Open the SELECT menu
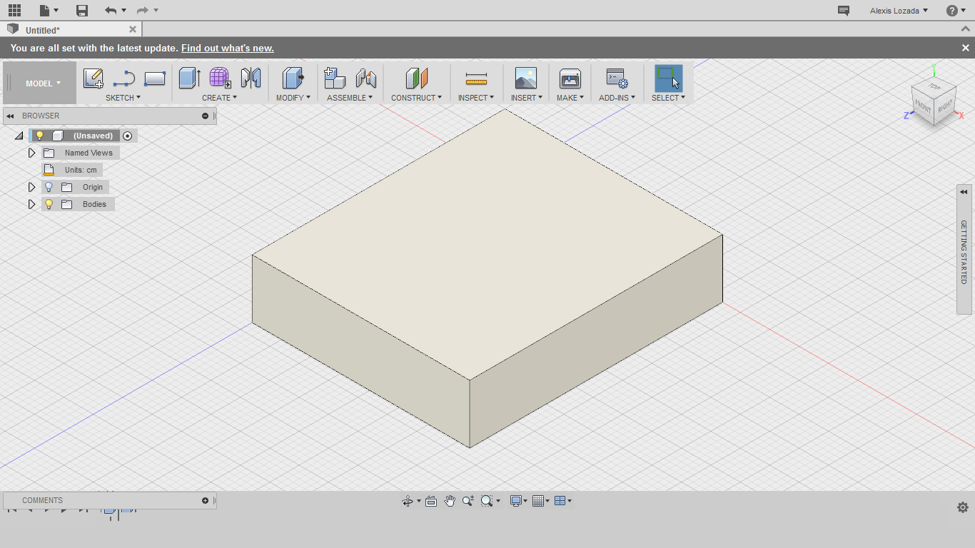This screenshot has width=975, height=548. point(668,98)
